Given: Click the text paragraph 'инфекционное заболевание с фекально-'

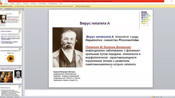Looking at the screenshot, I should [113, 51].
